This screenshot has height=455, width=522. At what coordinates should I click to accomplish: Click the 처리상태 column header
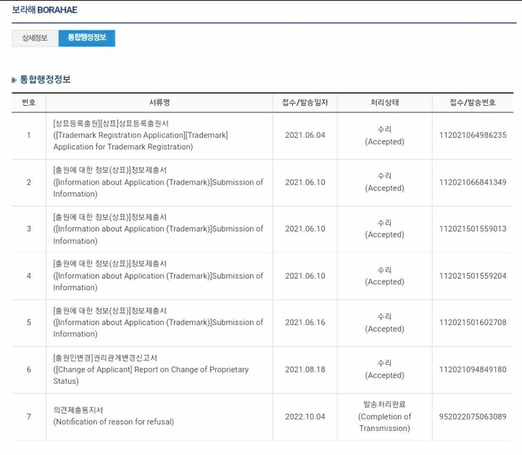(x=385, y=102)
